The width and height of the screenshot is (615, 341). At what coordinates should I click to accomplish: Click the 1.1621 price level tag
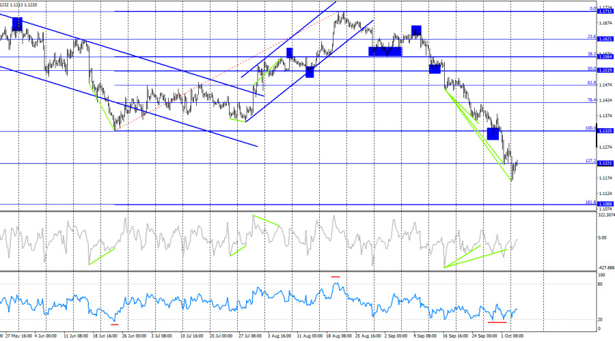click(x=605, y=39)
